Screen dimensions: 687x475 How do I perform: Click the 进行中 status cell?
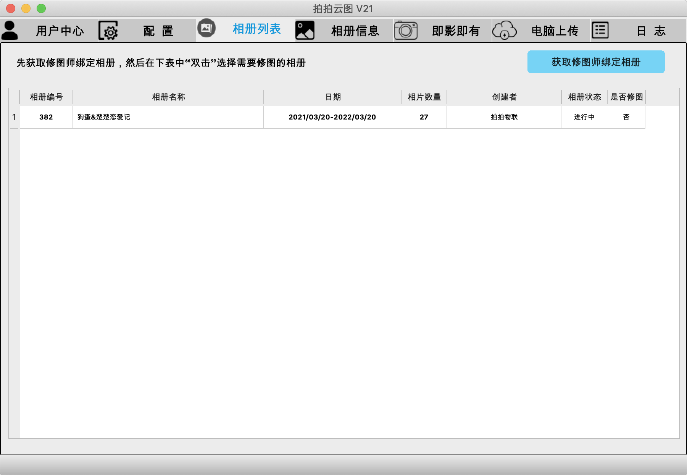pos(584,117)
